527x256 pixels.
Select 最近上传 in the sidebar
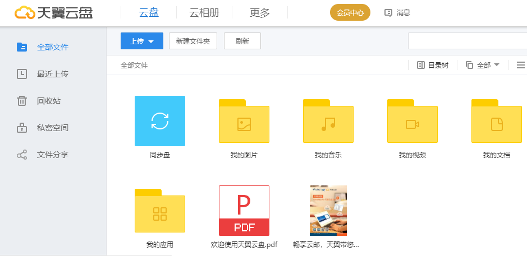(x=53, y=74)
